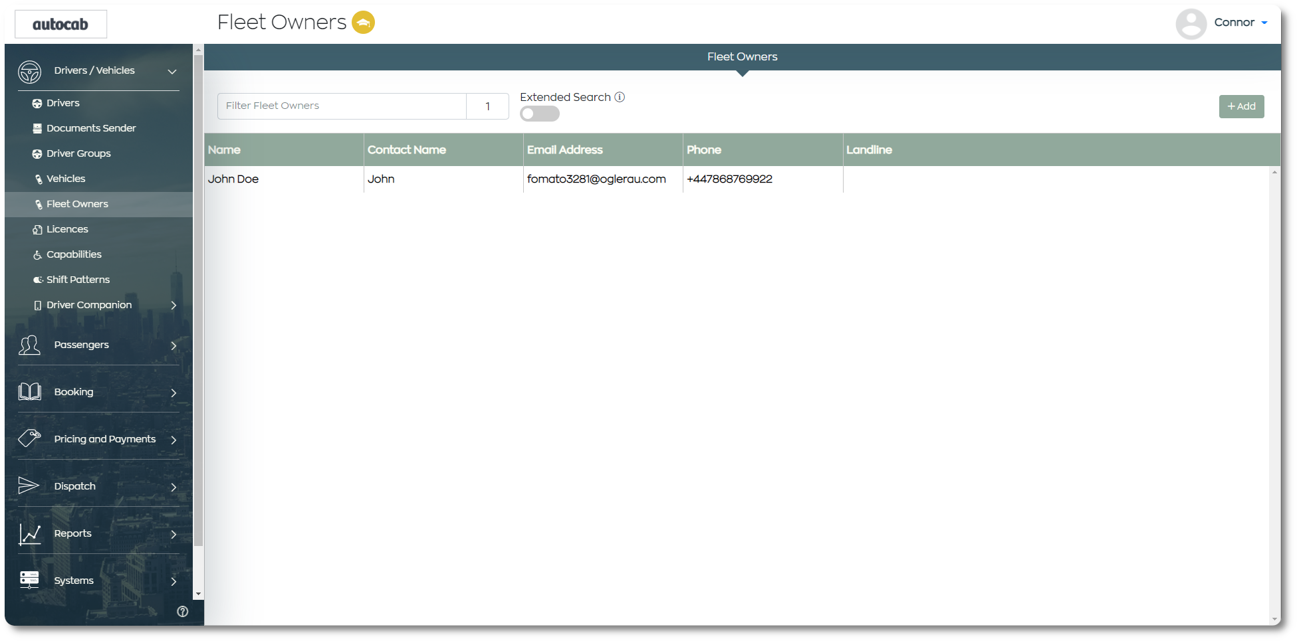Click the Connor user avatar icon
This screenshot has width=1297, height=641.
pyautogui.click(x=1191, y=23)
